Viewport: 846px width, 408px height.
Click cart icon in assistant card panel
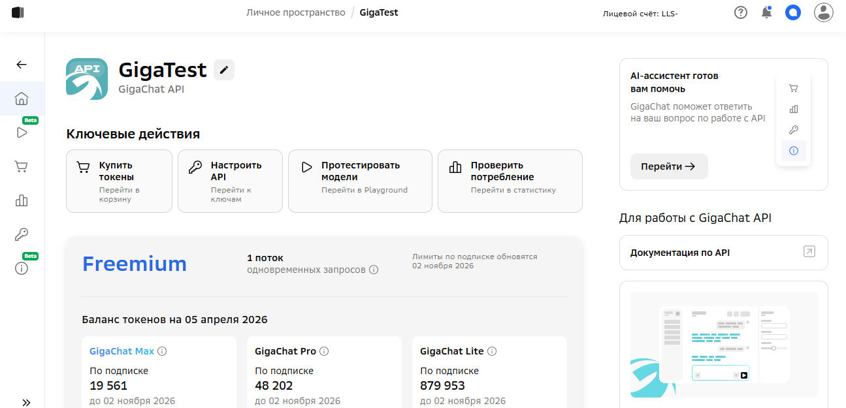(794, 88)
